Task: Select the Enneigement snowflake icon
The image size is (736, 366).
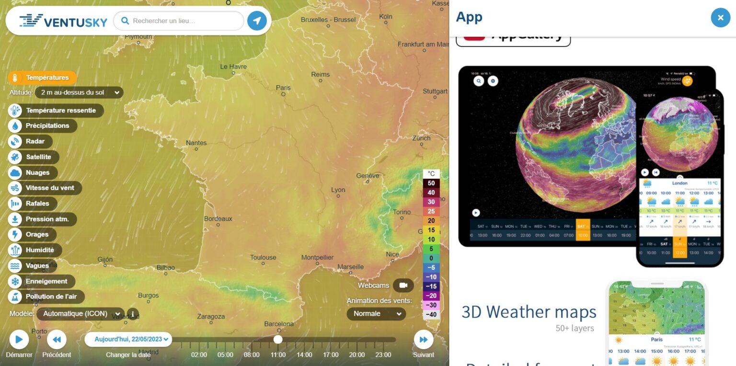Action: coord(15,281)
